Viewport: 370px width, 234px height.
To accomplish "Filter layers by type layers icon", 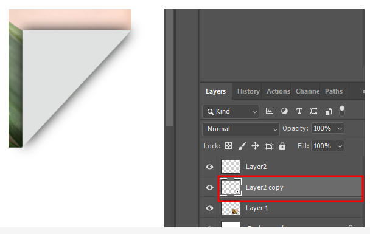I will tap(299, 111).
